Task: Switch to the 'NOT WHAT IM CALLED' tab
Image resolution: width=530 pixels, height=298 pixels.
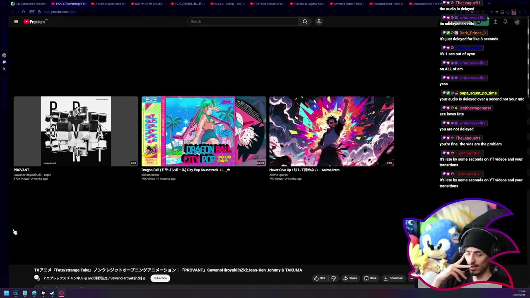Action: (148, 4)
